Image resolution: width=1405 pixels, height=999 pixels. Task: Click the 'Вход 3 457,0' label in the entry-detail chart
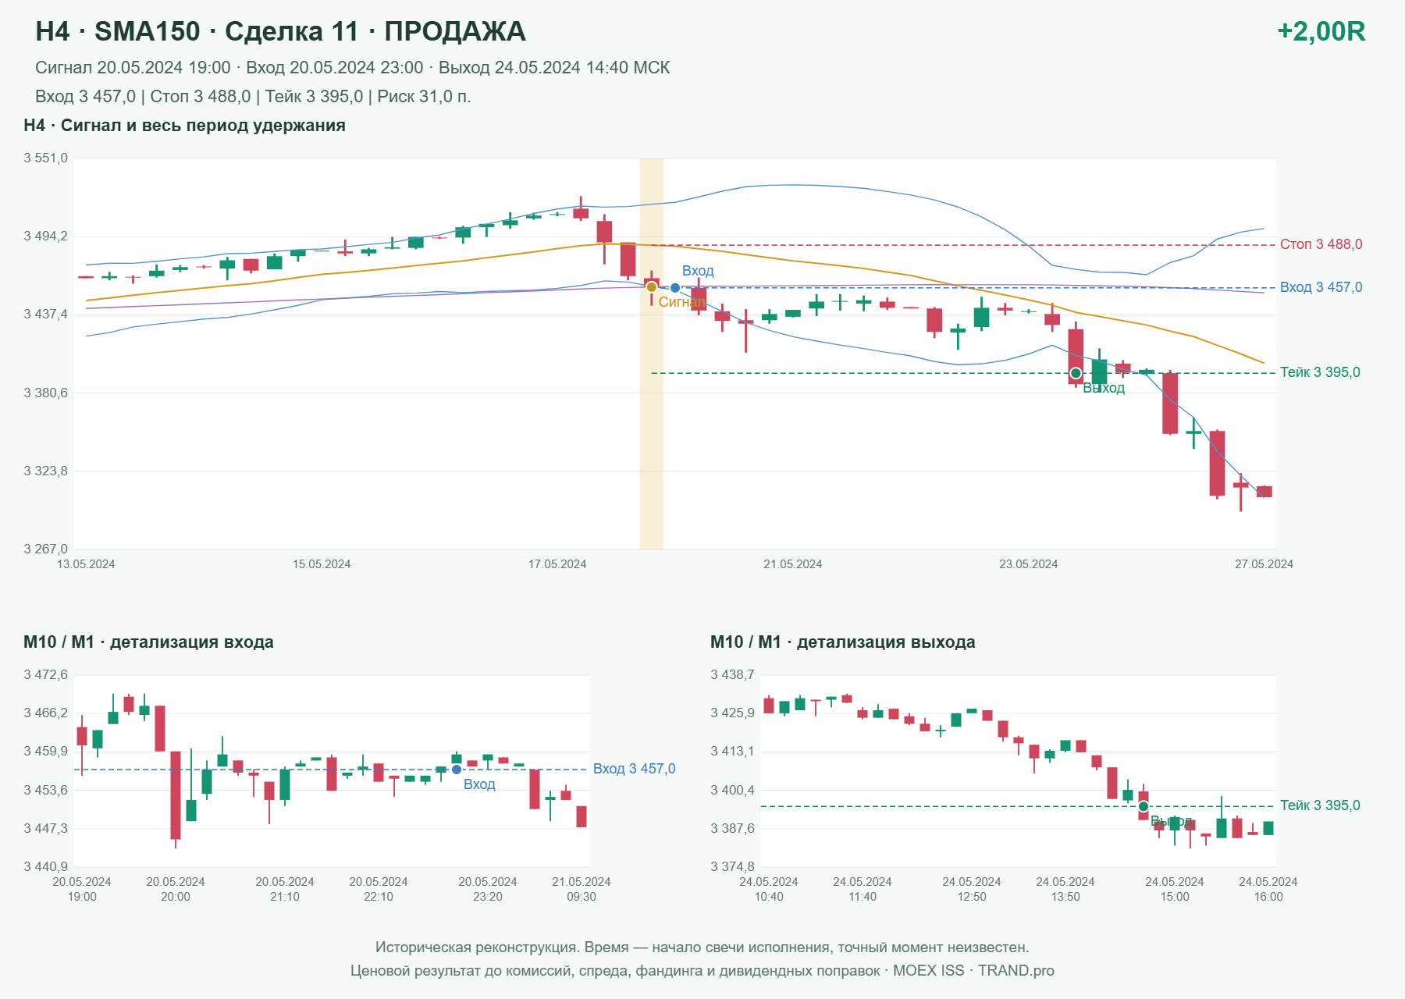635,769
